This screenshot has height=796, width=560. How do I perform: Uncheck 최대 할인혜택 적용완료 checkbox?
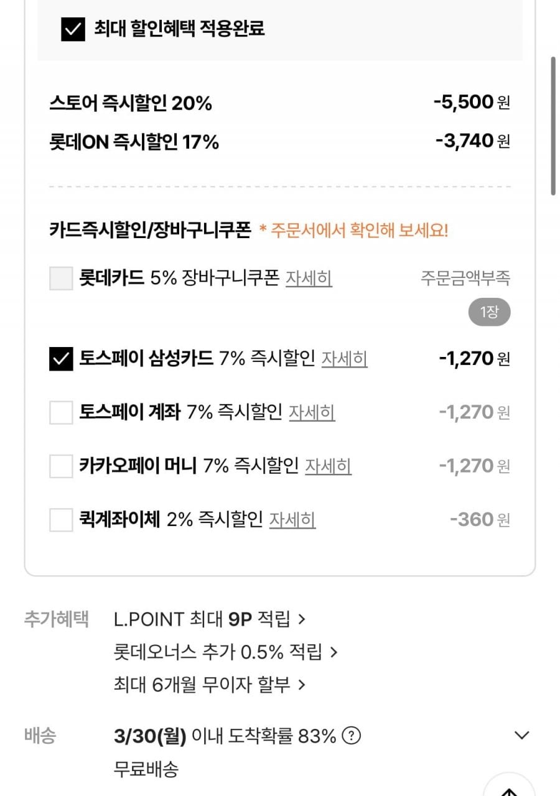73,29
